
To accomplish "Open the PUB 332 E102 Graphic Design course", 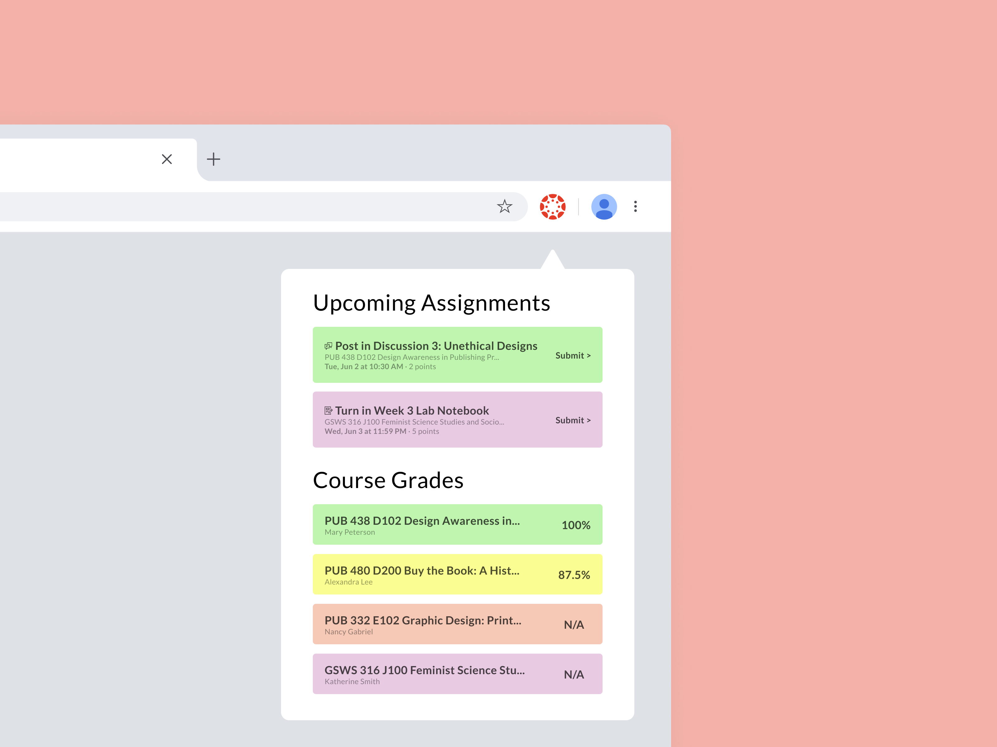I will point(423,620).
